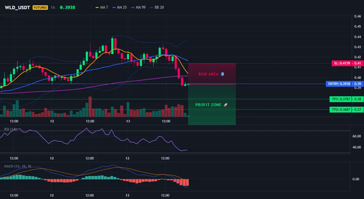Screen dimensions: 364x199
Task: Click the MACD (12, 26, 9) indicator label
Action: point(18,166)
